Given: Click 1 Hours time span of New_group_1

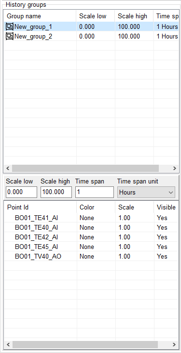Looking at the screenshot, I should pyautogui.click(x=167, y=27).
